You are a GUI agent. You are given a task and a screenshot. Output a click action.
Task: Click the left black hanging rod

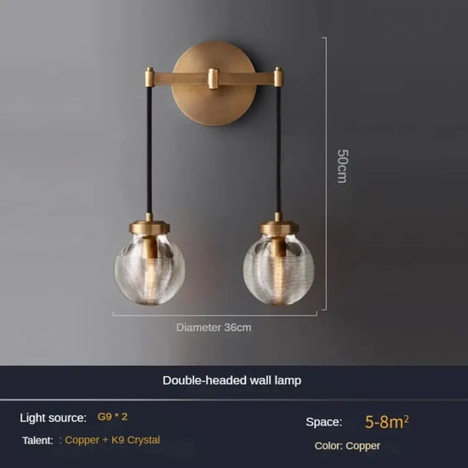point(149,150)
